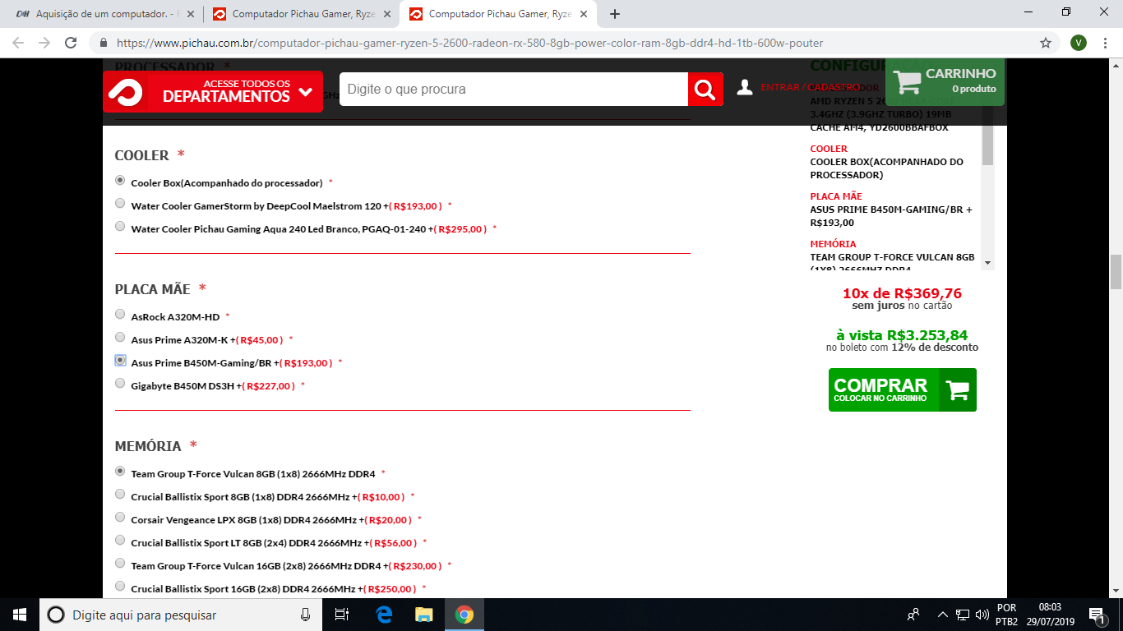1123x631 pixels.
Task: Click the 10x de R$369,76 price
Action: click(902, 293)
